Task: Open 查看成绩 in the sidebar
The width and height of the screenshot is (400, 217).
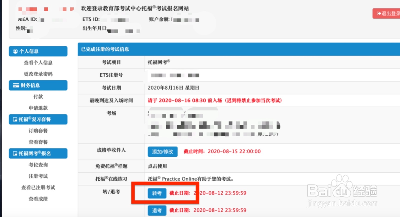Action: click(x=38, y=199)
